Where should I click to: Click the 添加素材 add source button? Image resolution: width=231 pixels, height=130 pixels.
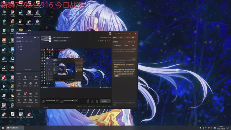[x=28, y=69]
